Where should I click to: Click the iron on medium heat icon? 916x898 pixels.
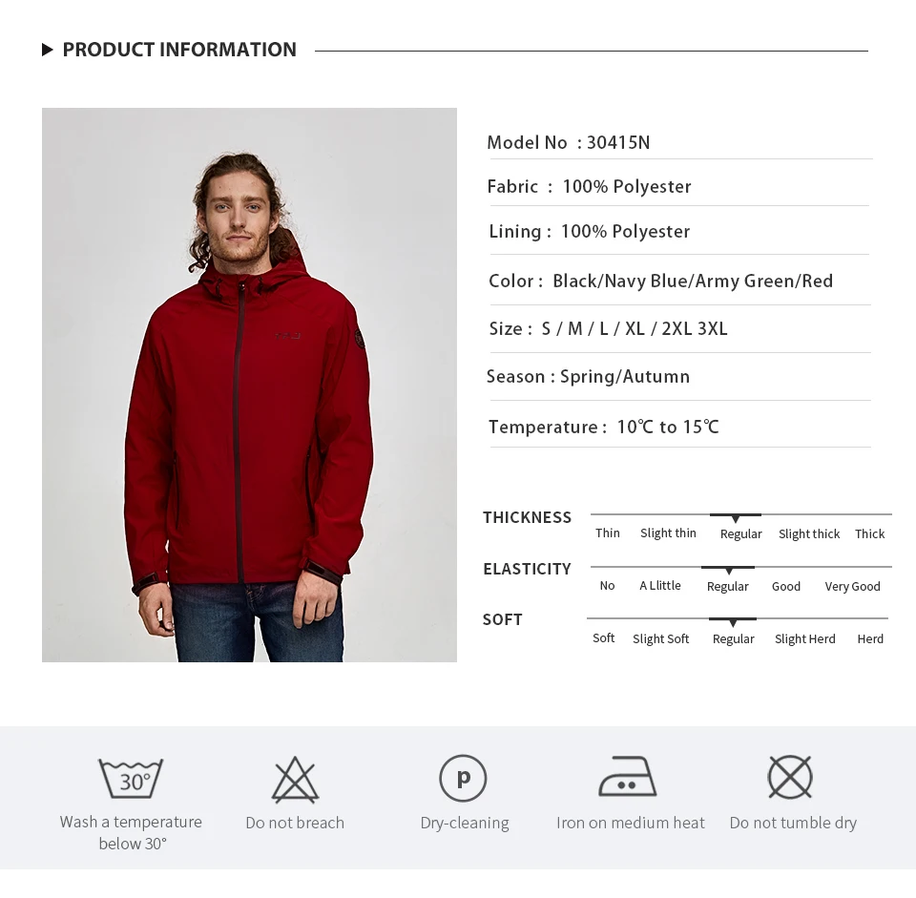628,777
